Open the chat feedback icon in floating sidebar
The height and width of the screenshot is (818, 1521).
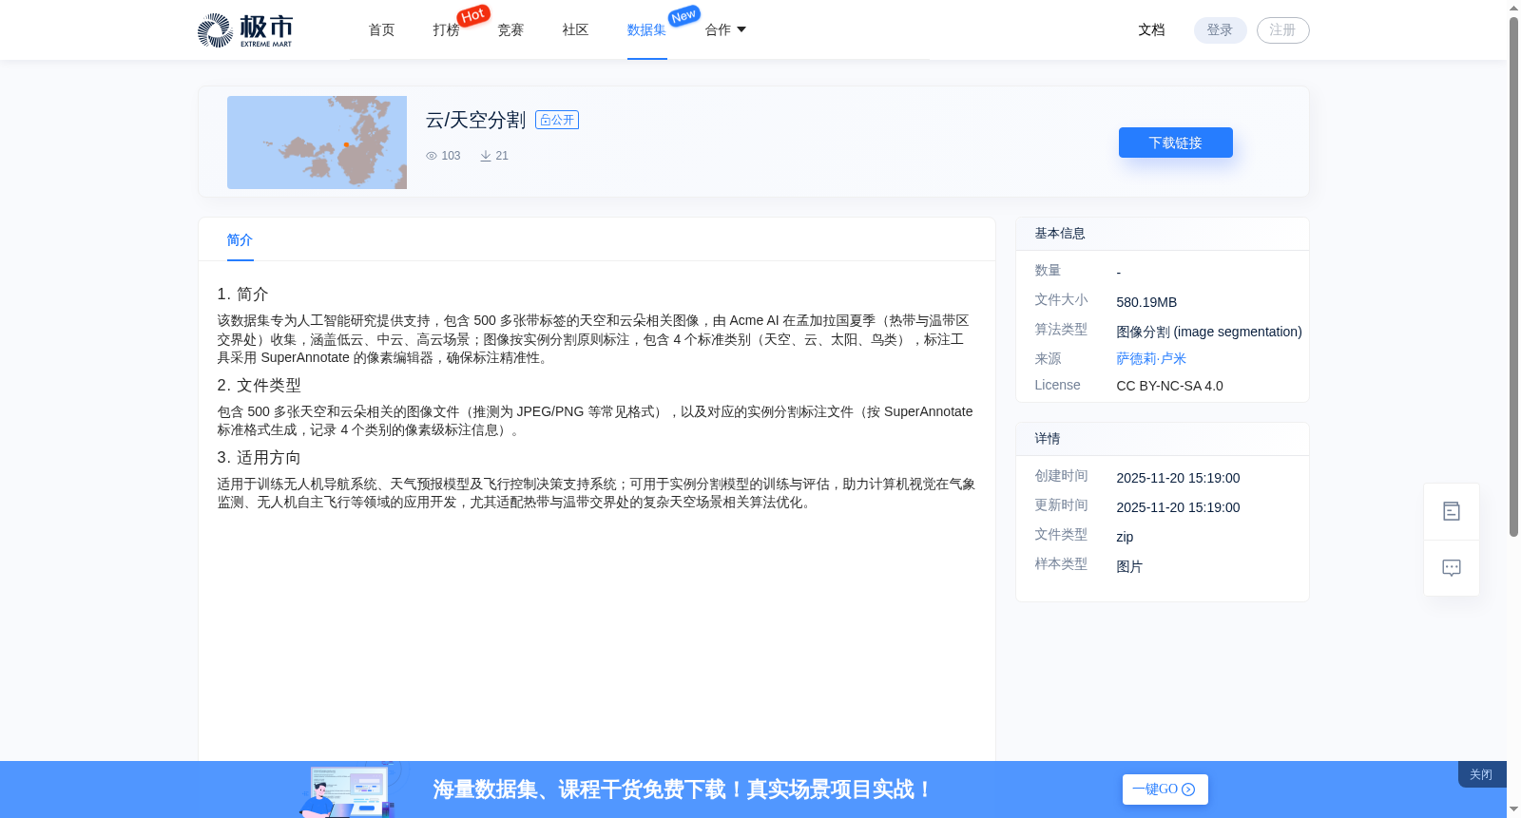(x=1451, y=568)
